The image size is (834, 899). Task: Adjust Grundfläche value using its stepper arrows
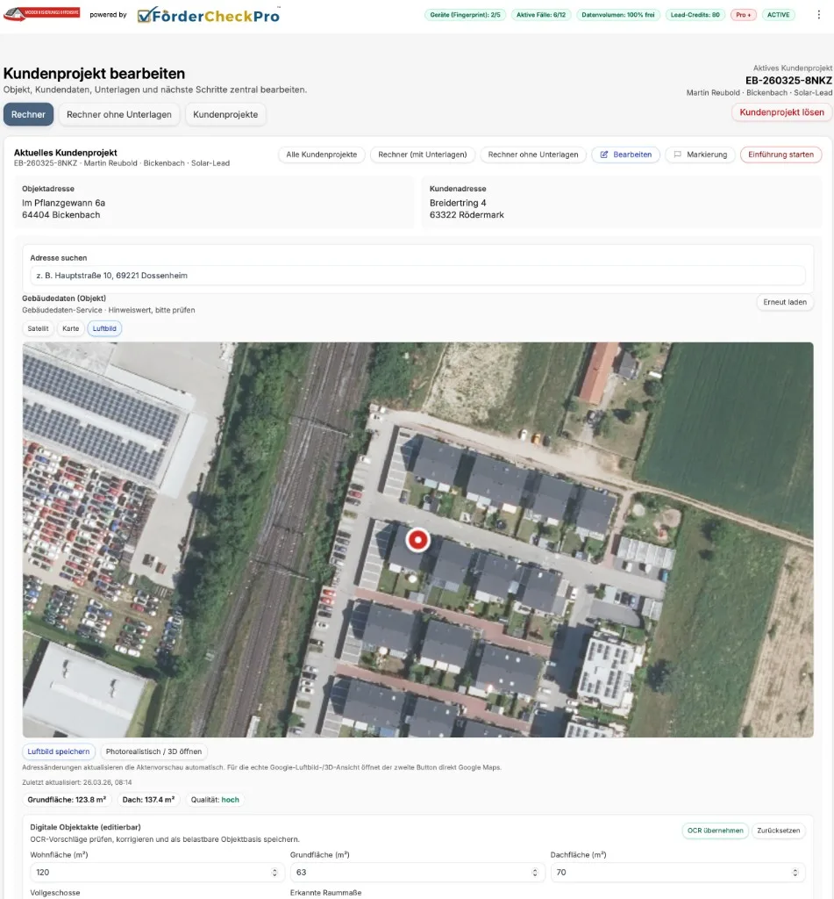(534, 873)
